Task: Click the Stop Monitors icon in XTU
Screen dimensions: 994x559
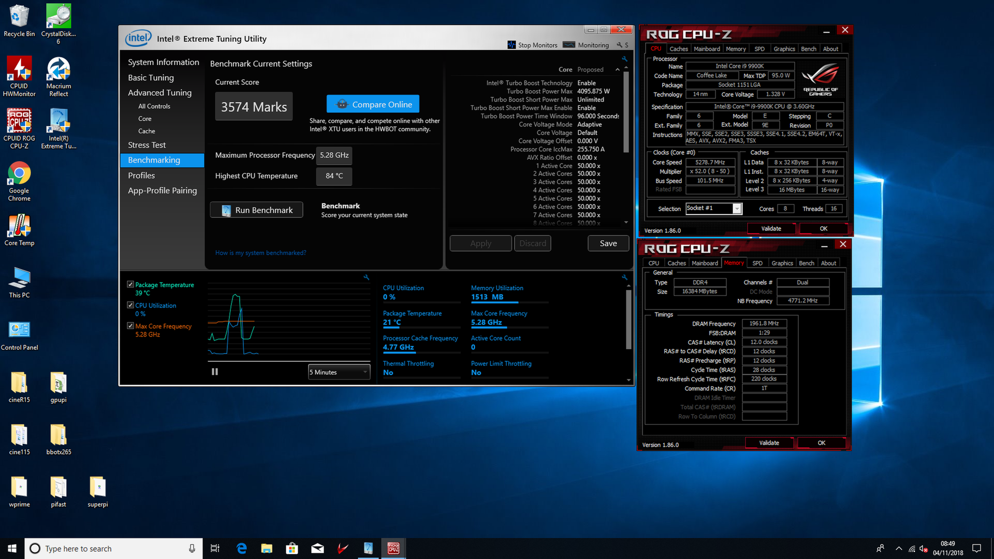Action: (x=511, y=45)
